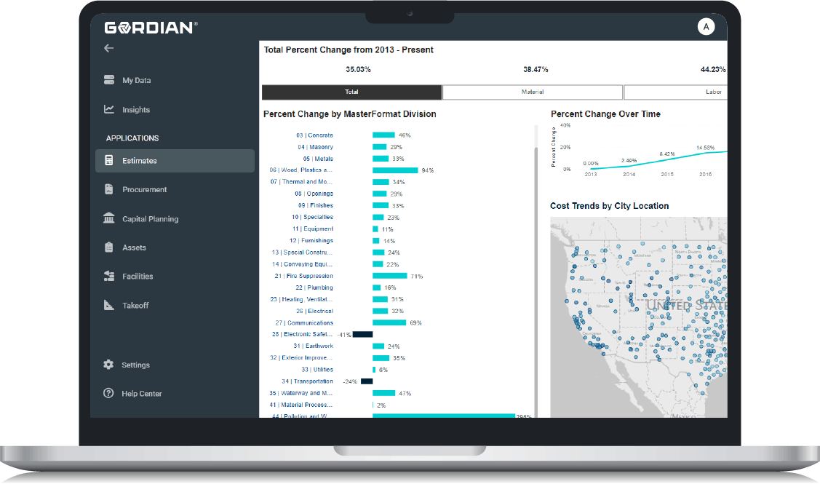Open Capital Planning bank building icon
The image size is (820, 484).
(x=109, y=218)
